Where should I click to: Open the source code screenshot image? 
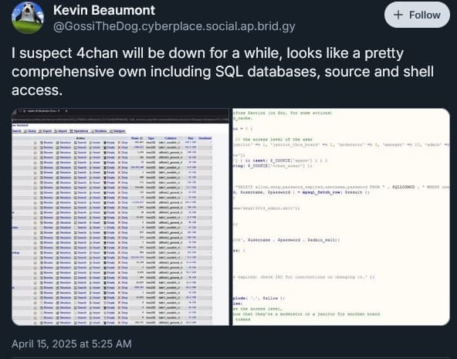pyautogui.click(x=341, y=217)
